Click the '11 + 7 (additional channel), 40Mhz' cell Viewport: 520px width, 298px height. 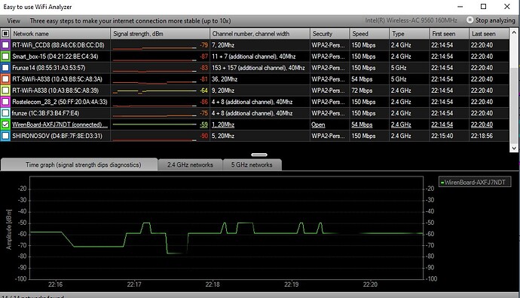254,57
